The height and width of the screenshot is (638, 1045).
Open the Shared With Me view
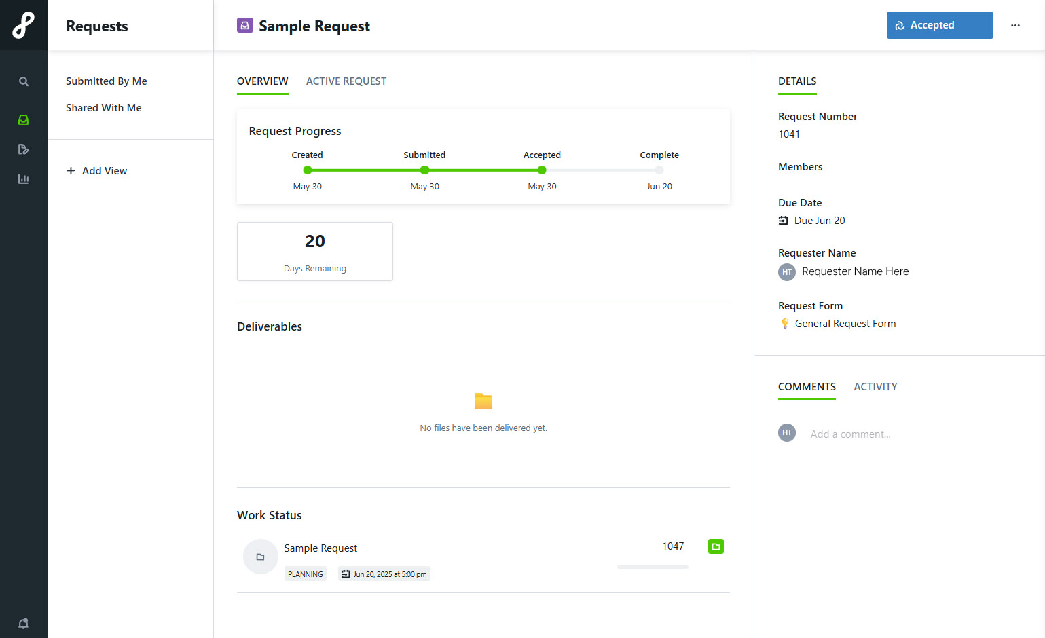[104, 108]
